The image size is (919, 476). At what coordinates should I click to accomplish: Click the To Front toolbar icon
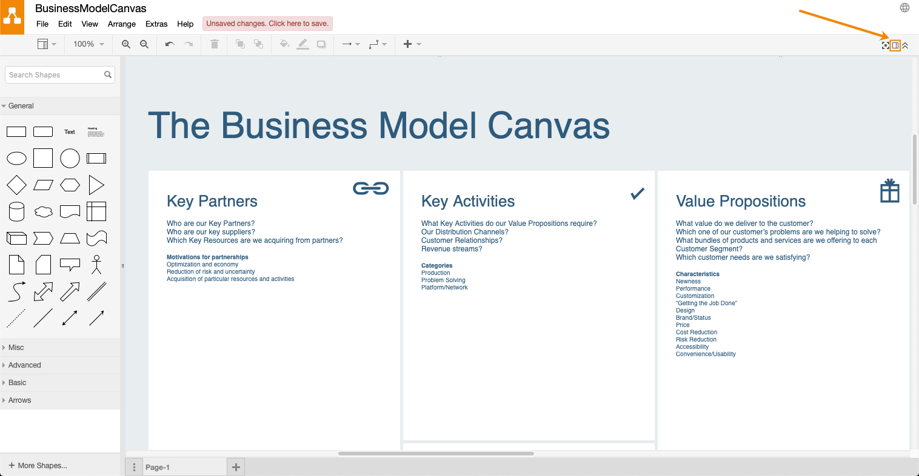(240, 44)
